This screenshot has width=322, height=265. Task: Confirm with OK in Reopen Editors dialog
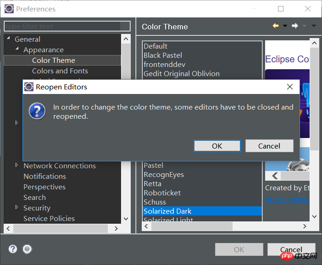click(217, 146)
